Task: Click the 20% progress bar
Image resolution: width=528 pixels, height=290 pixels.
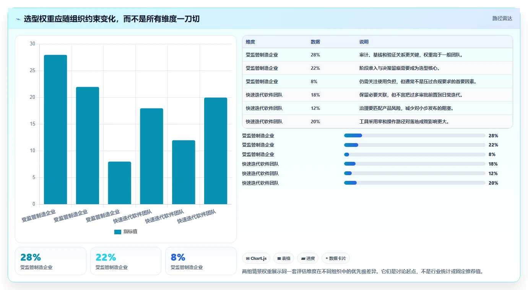Action: [x=415, y=183]
